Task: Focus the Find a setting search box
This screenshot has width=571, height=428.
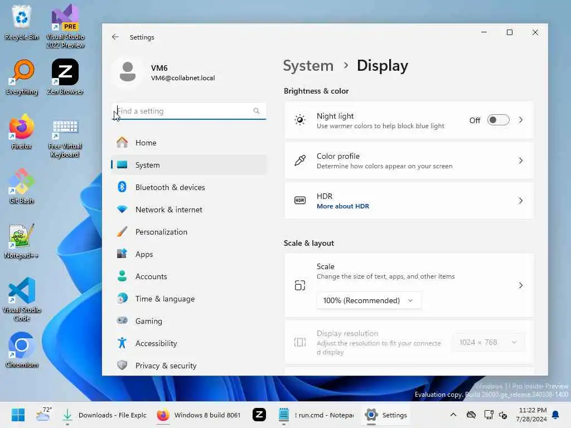Action: [x=189, y=111]
